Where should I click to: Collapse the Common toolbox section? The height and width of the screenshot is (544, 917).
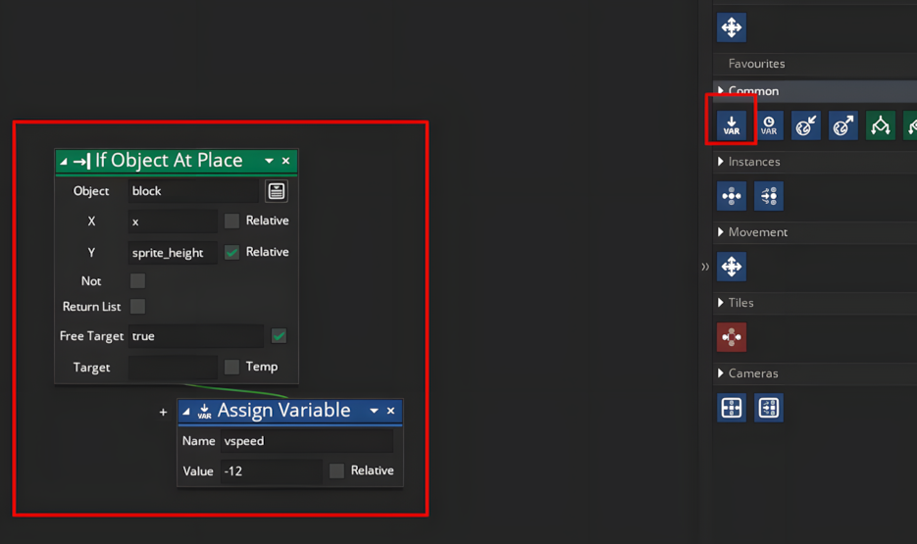[721, 90]
